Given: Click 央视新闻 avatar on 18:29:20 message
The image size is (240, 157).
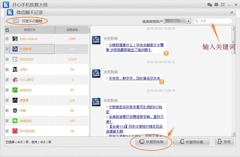Looking at the screenshot, I should coord(96,40).
